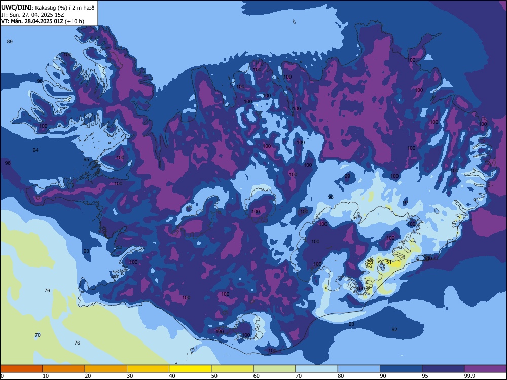Click the 95 value on the map
This screenshot has height=380, width=507.
pyautogui.click(x=86, y=160)
